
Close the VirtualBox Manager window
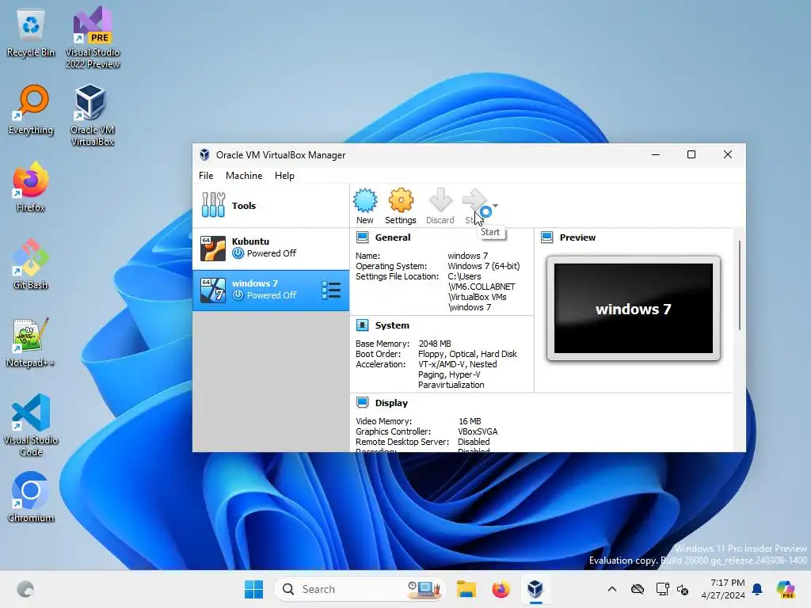pyautogui.click(x=727, y=154)
